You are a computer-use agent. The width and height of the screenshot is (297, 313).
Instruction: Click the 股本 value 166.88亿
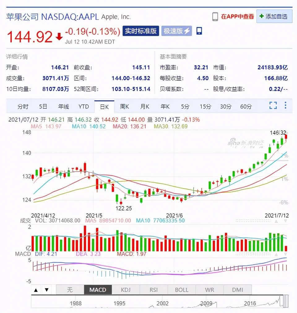point(276,78)
